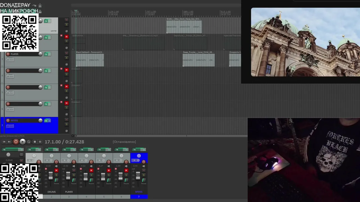
Task: Open trim envelope mode on track 6
Action: click(x=10, y=109)
